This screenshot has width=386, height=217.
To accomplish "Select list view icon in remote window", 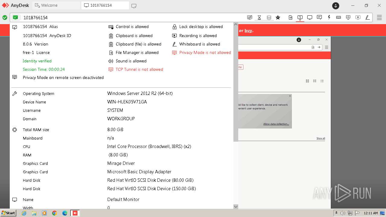I will point(322,81).
